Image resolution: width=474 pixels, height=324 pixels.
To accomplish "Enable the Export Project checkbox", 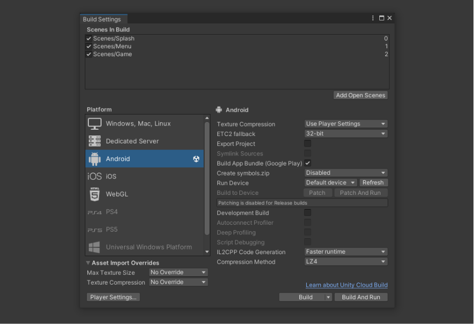I will pos(308,143).
